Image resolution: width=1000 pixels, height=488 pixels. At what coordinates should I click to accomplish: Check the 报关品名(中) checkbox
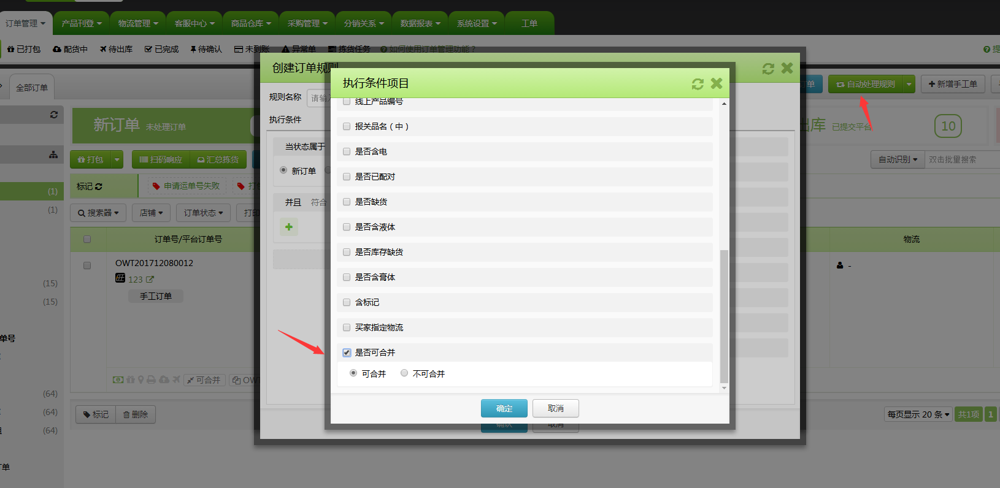pyautogui.click(x=347, y=126)
